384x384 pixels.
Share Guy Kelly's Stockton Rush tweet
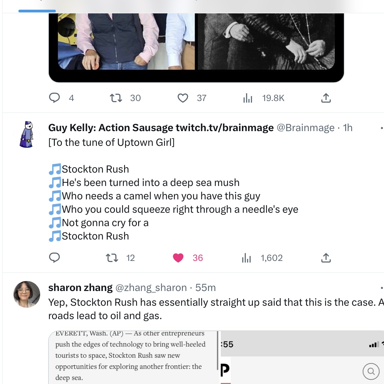point(326,258)
